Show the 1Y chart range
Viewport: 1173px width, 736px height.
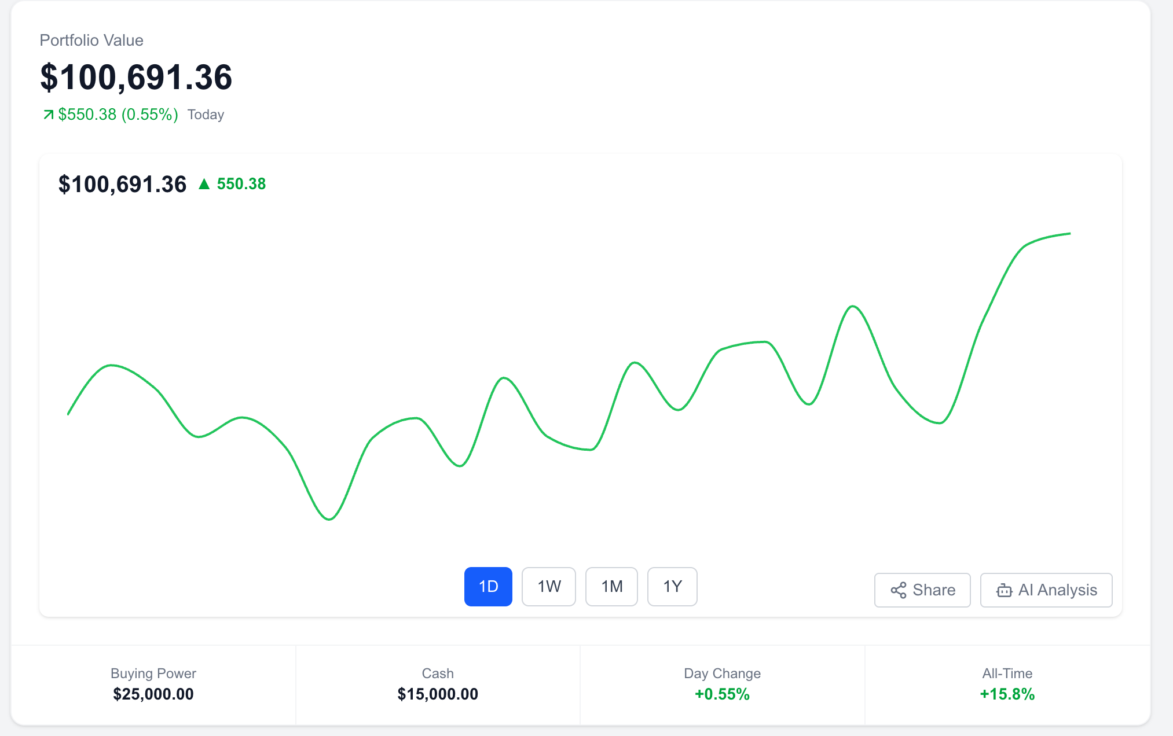coord(672,587)
